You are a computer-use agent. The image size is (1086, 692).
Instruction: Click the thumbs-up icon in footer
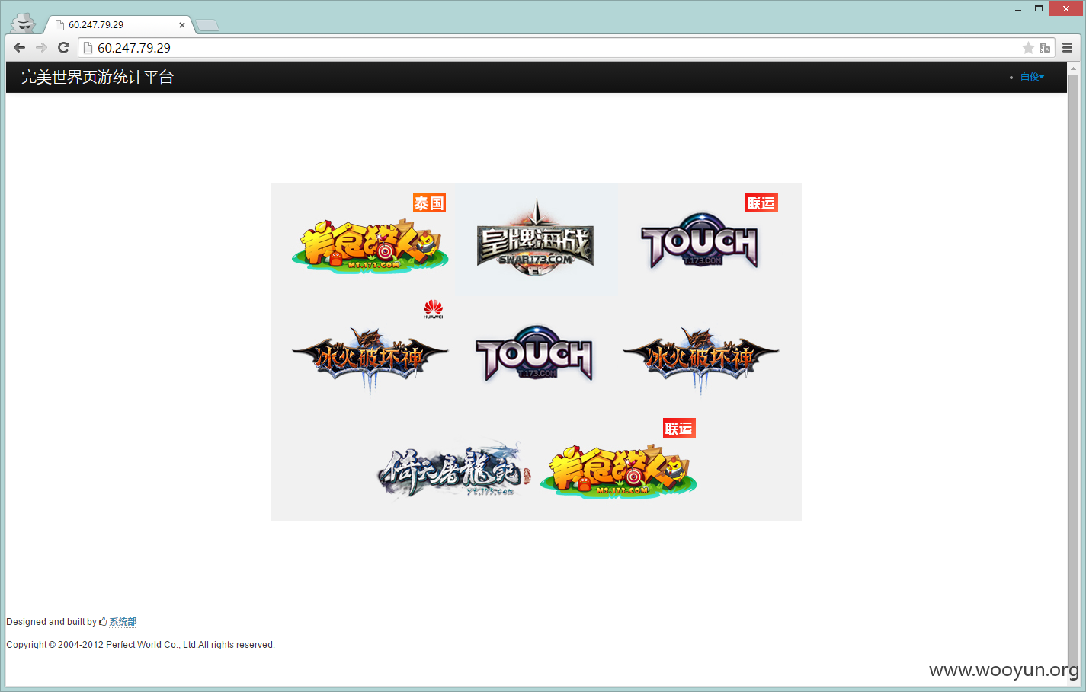(x=103, y=622)
